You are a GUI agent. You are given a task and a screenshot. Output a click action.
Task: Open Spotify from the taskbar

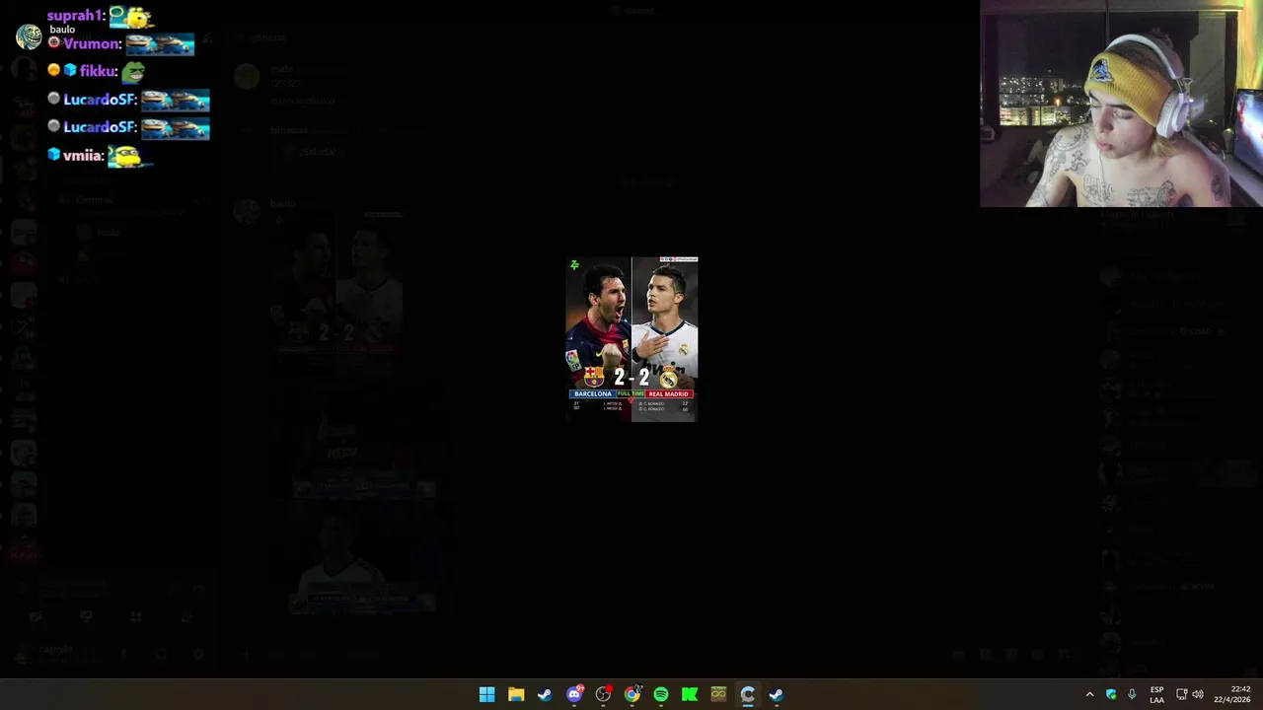pyautogui.click(x=661, y=694)
